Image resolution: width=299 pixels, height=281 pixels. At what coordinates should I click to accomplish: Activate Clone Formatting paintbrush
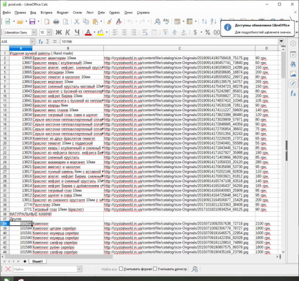click(110, 22)
